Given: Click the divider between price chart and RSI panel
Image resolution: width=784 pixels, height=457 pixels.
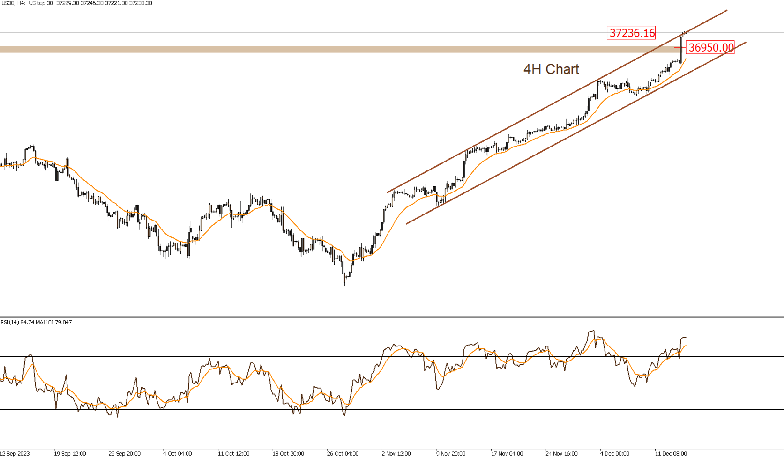Looking at the screenshot, I should (392, 317).
